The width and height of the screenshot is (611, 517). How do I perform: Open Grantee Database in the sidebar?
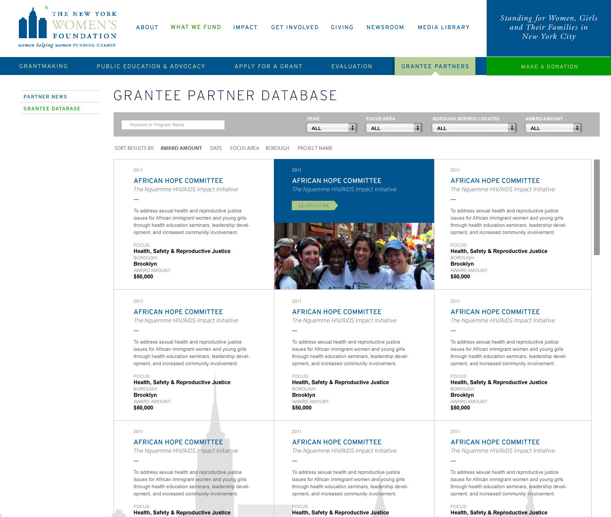pyautogui.click(x=52, y=108)
